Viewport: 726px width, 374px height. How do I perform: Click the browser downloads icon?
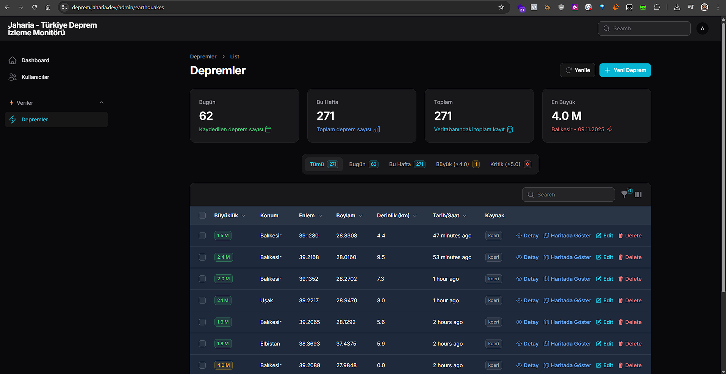(x=677, y=7)
